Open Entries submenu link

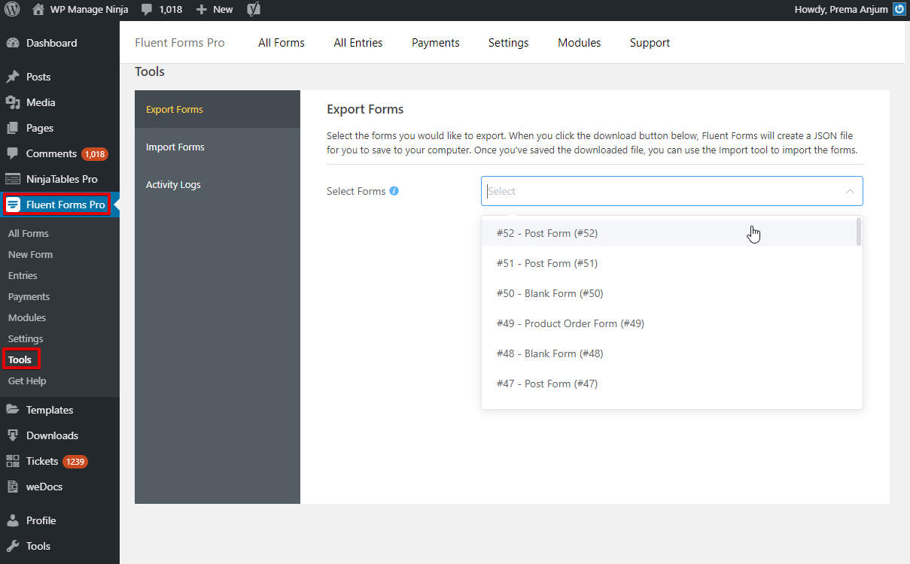click(x=23, y=275)
